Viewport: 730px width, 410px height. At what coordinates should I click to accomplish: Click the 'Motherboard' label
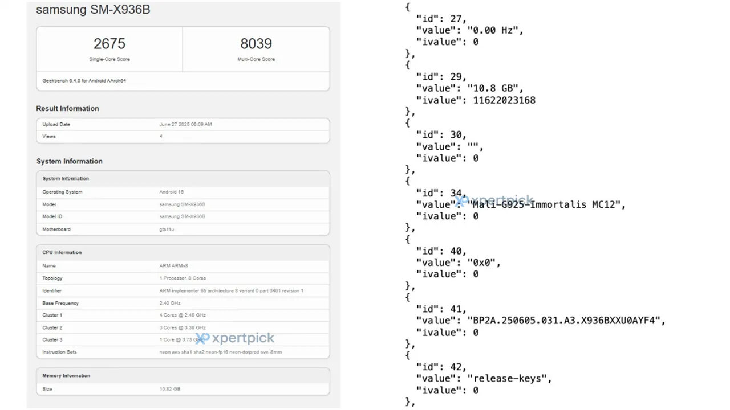56,229
